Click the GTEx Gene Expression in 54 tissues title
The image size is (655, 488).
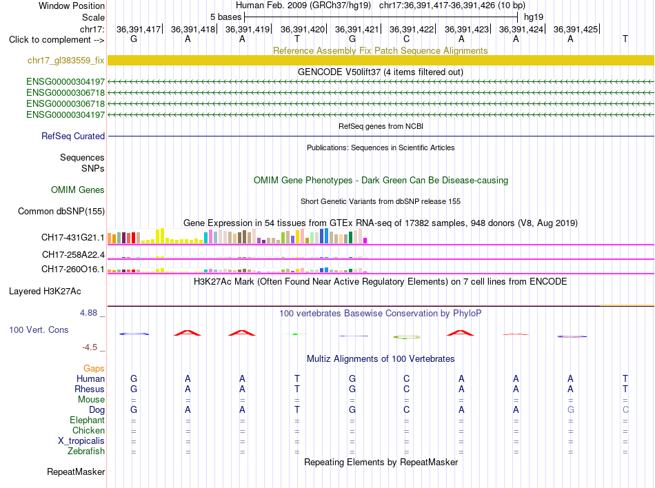click(381, 223)
